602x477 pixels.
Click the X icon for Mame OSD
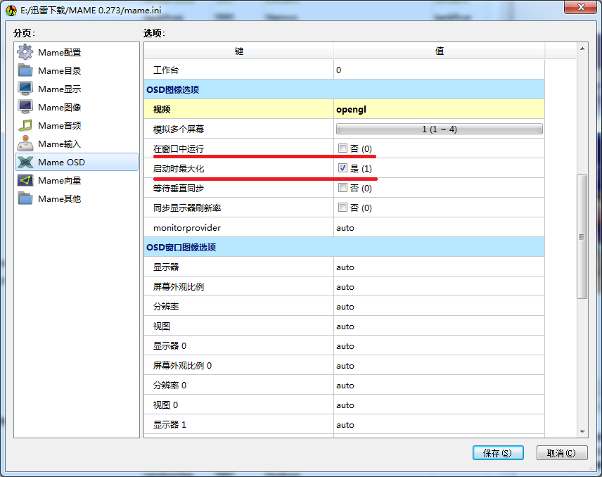click(x=25, y=162)
